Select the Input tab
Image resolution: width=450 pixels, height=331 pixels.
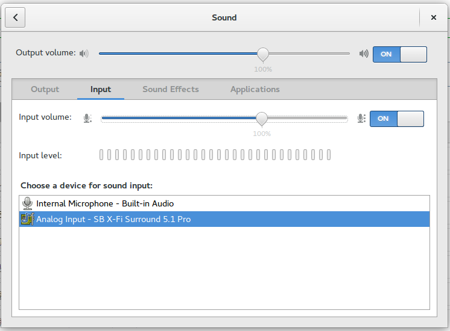[101, 89]
